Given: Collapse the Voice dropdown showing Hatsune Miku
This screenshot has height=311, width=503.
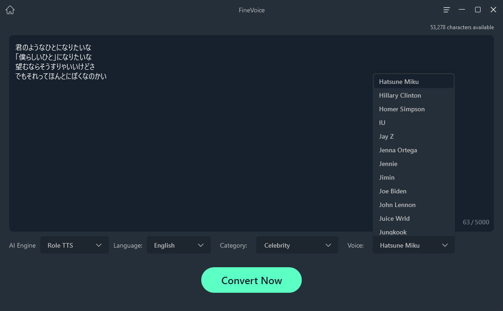Looking at the screenshot, I should [413, 245].
